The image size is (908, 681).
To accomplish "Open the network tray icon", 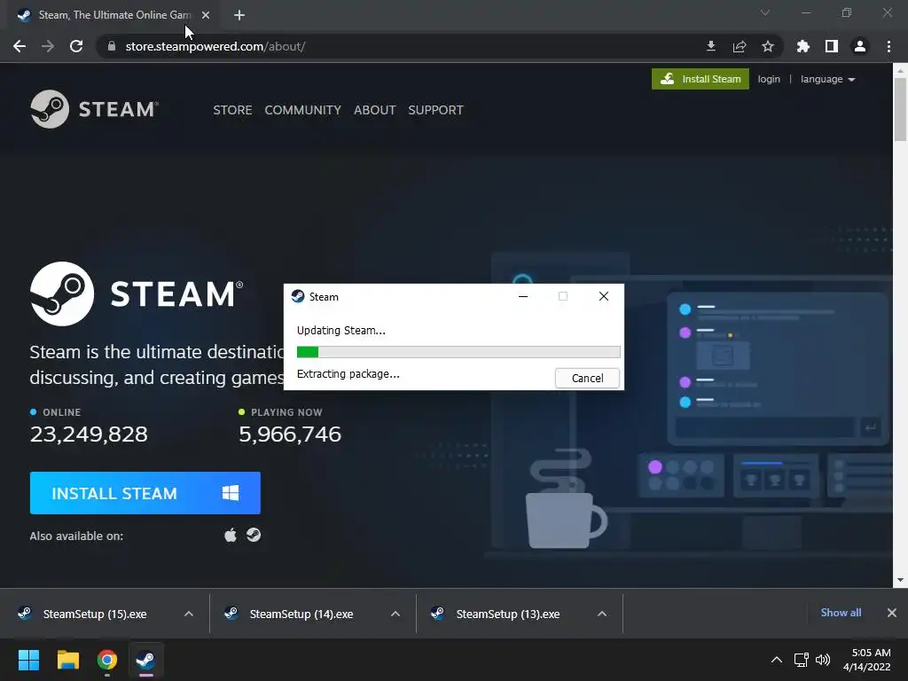I will click(x=801, y=660).
